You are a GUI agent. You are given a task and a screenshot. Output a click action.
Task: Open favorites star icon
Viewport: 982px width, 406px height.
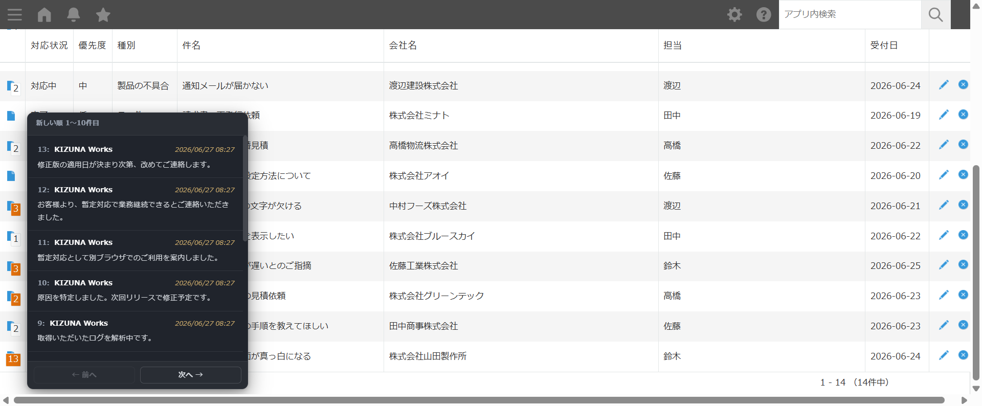pyautogui.click(x=103, y=14)
